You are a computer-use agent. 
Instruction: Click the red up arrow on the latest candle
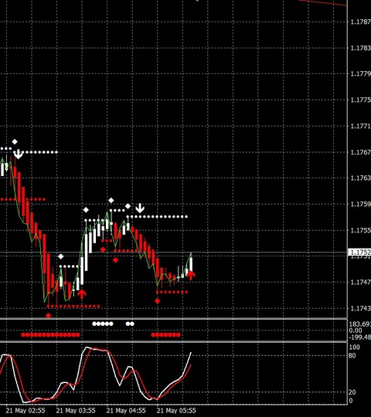coord(191,275)
